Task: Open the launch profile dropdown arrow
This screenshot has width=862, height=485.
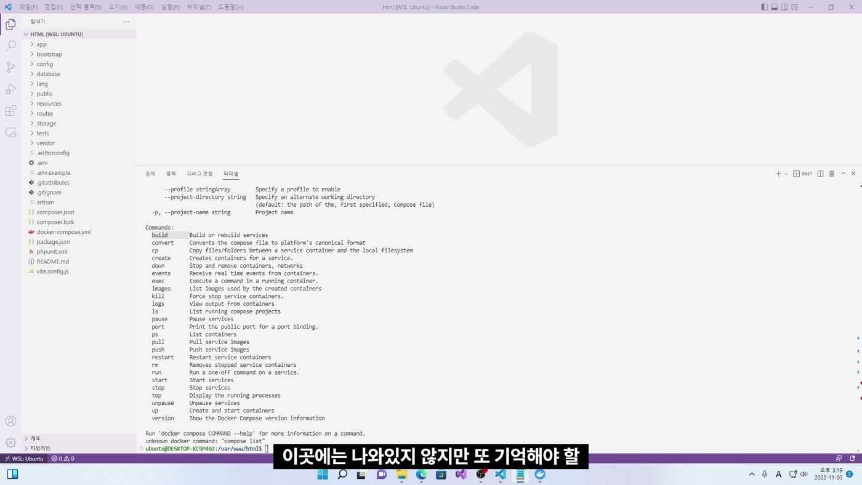Action: click(x=786, y=174)
